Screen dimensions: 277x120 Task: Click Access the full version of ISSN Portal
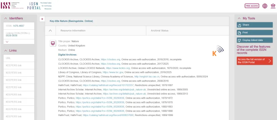coord(255,61)
